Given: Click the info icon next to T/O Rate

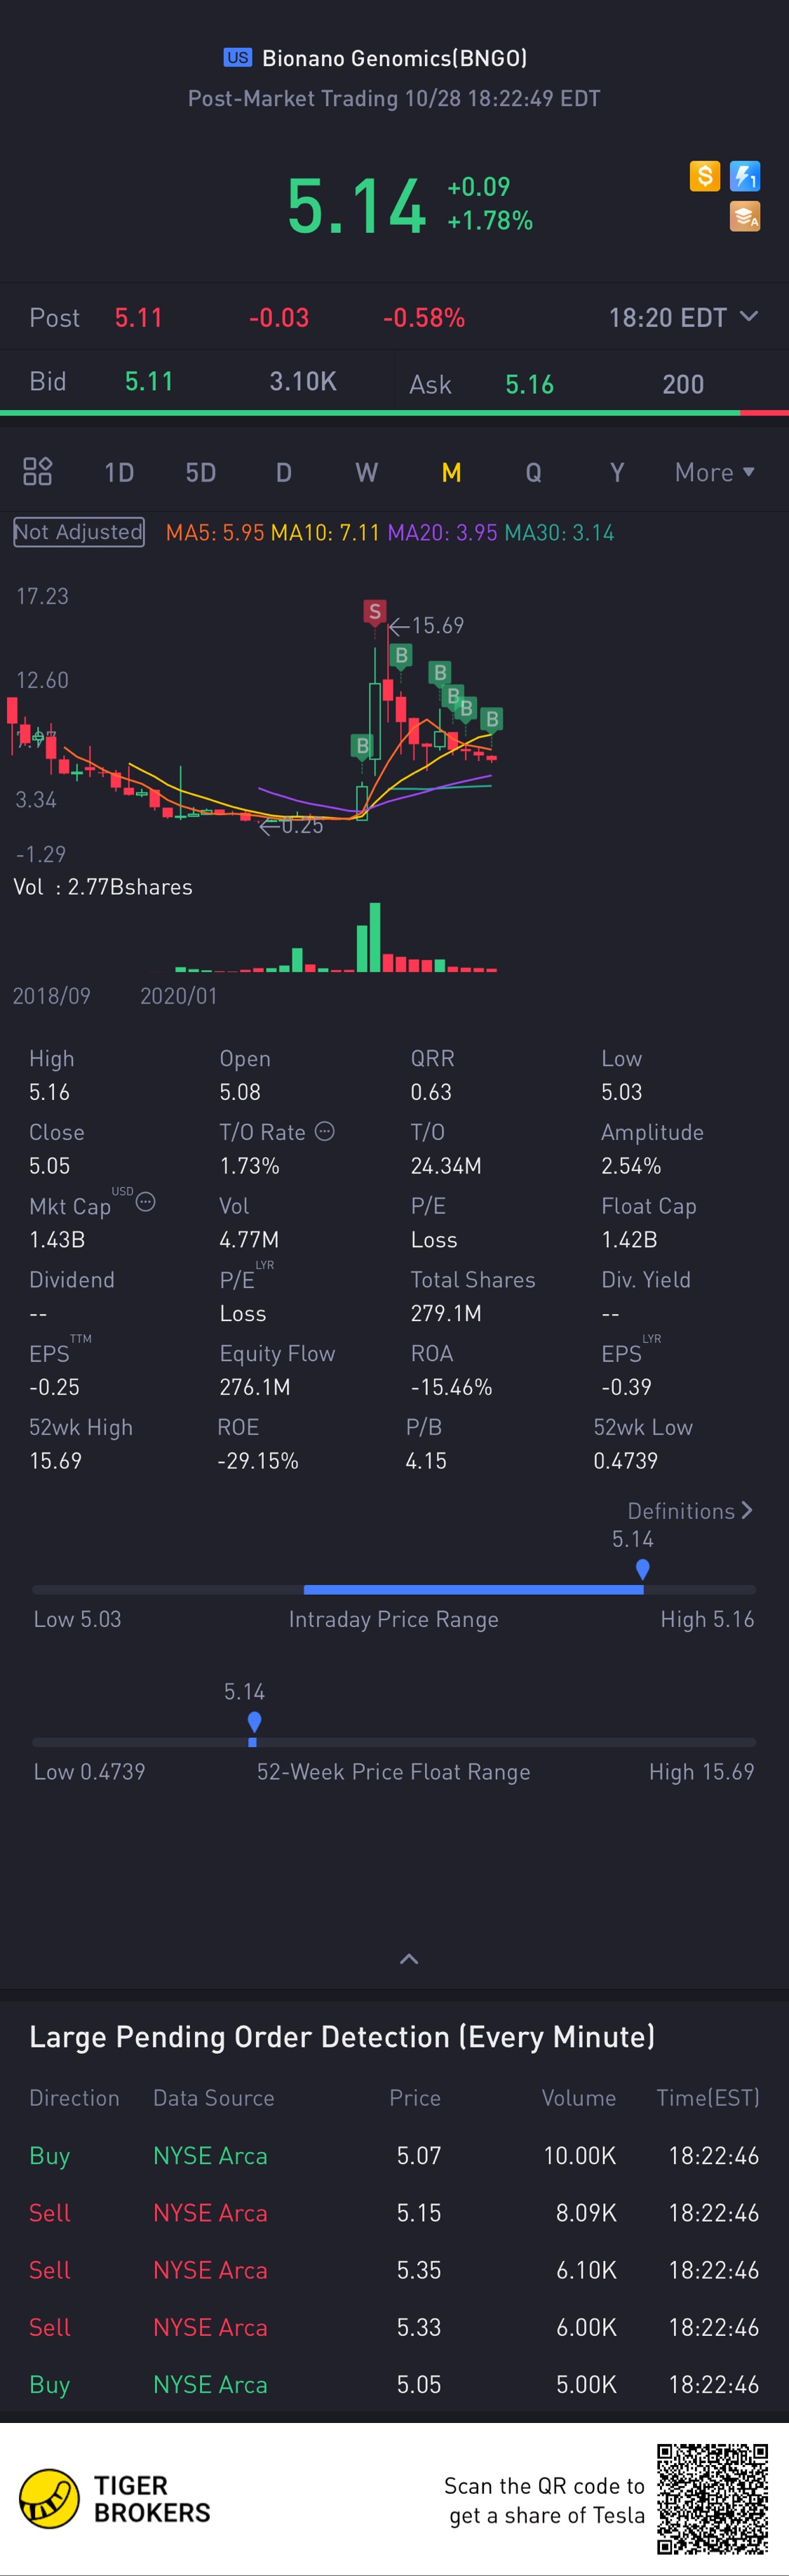Looking at the screenshot, I should click(x=325, y=1131).
